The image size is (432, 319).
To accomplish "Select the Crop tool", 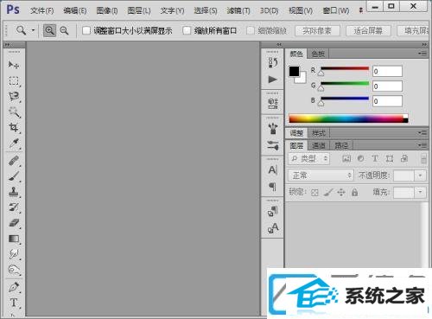I will point(14,127).
